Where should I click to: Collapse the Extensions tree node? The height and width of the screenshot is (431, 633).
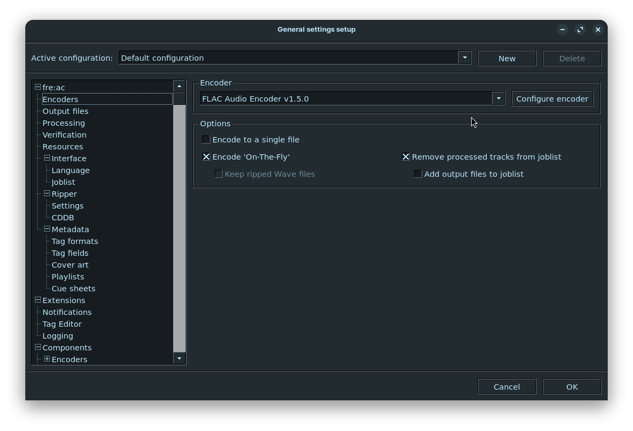[38, 300]
